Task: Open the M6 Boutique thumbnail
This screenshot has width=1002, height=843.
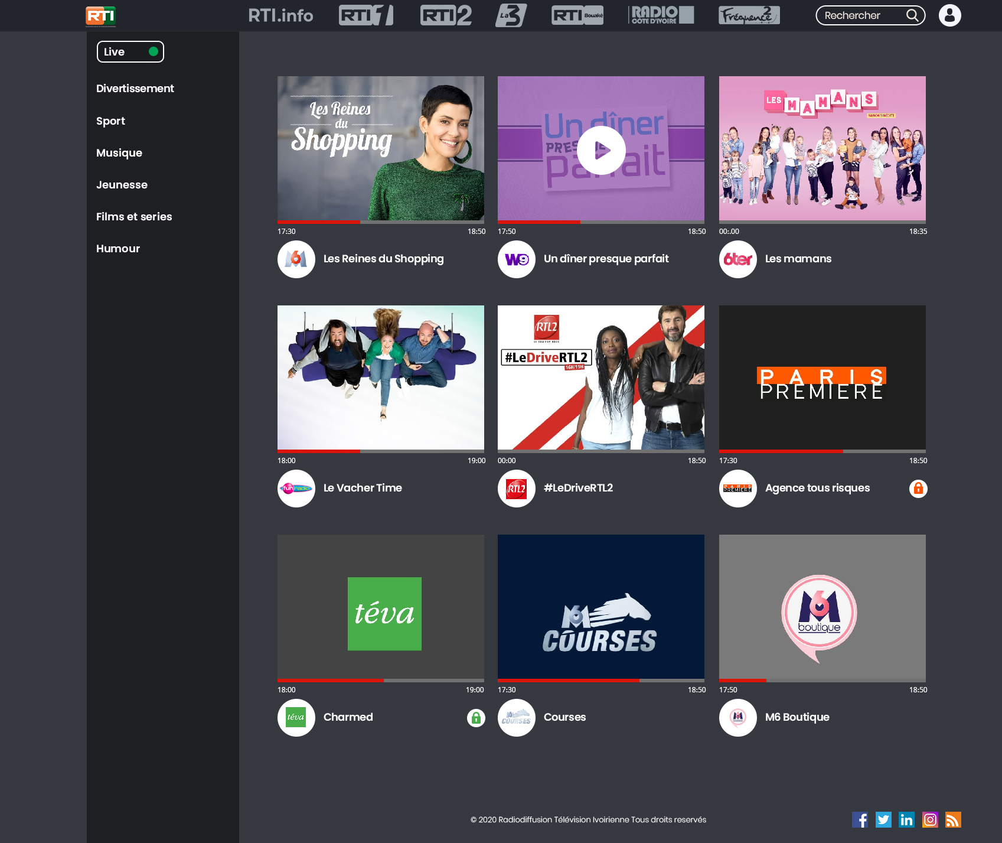Action: (823, 607)
